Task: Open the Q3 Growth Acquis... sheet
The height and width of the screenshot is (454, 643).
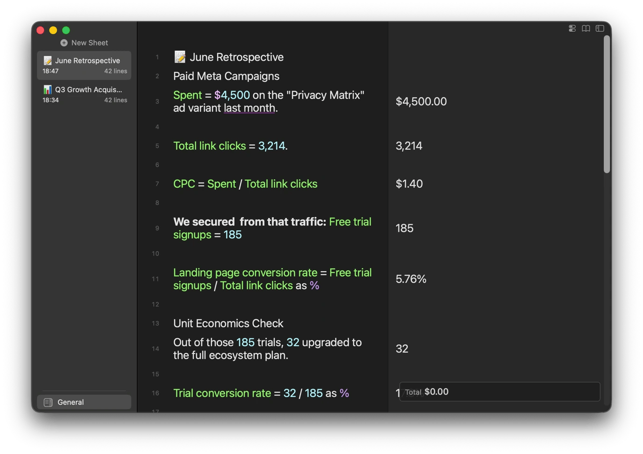Action: [x=84, y=94]
